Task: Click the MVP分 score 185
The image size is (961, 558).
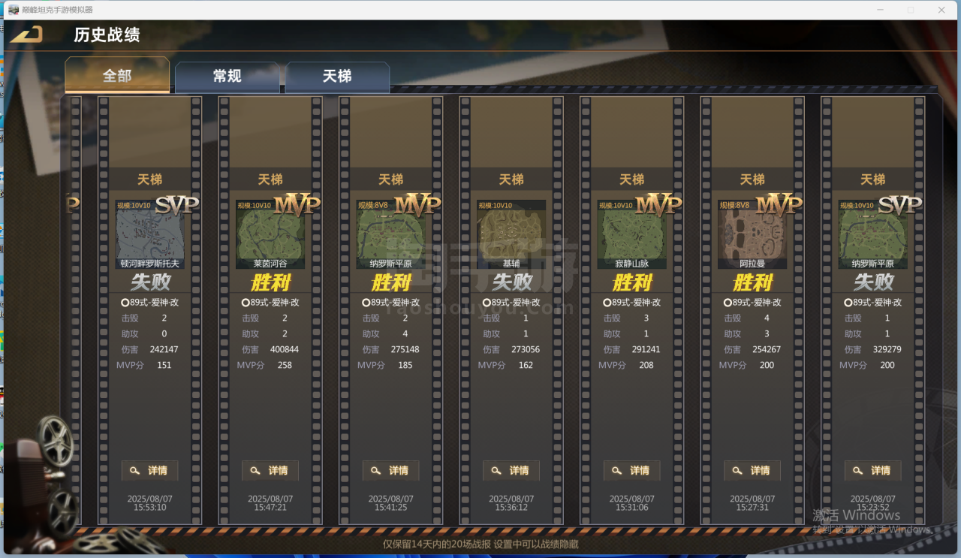Action: [405, 365]
